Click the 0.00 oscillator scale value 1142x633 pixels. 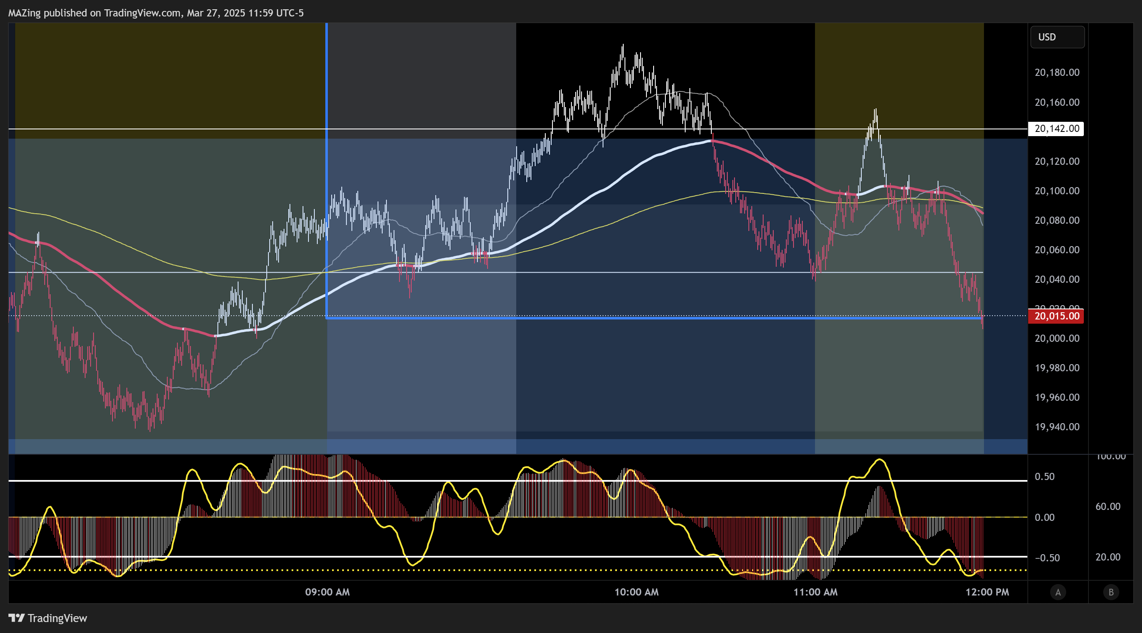[1044, 517]
